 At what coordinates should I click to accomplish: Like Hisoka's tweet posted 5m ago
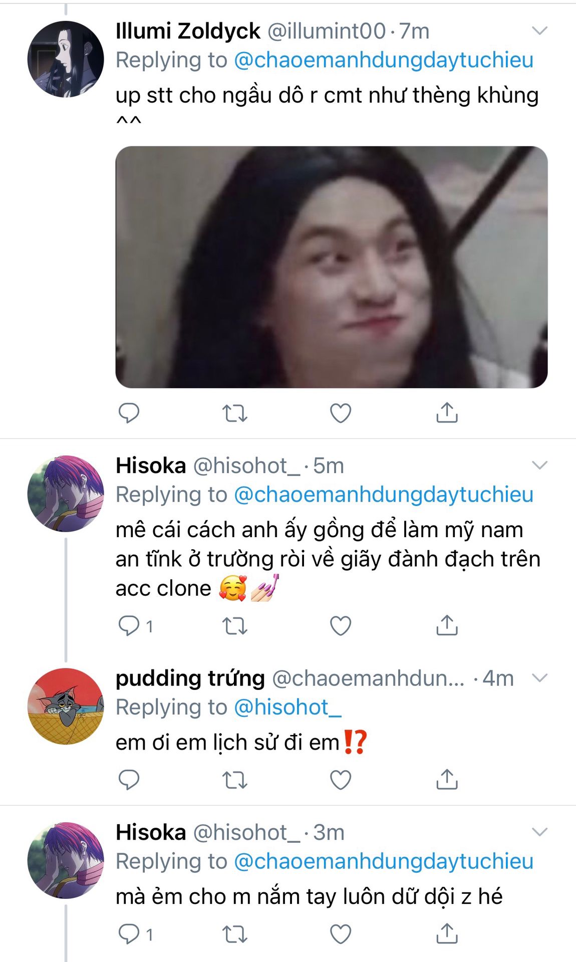tap(341, 626)
